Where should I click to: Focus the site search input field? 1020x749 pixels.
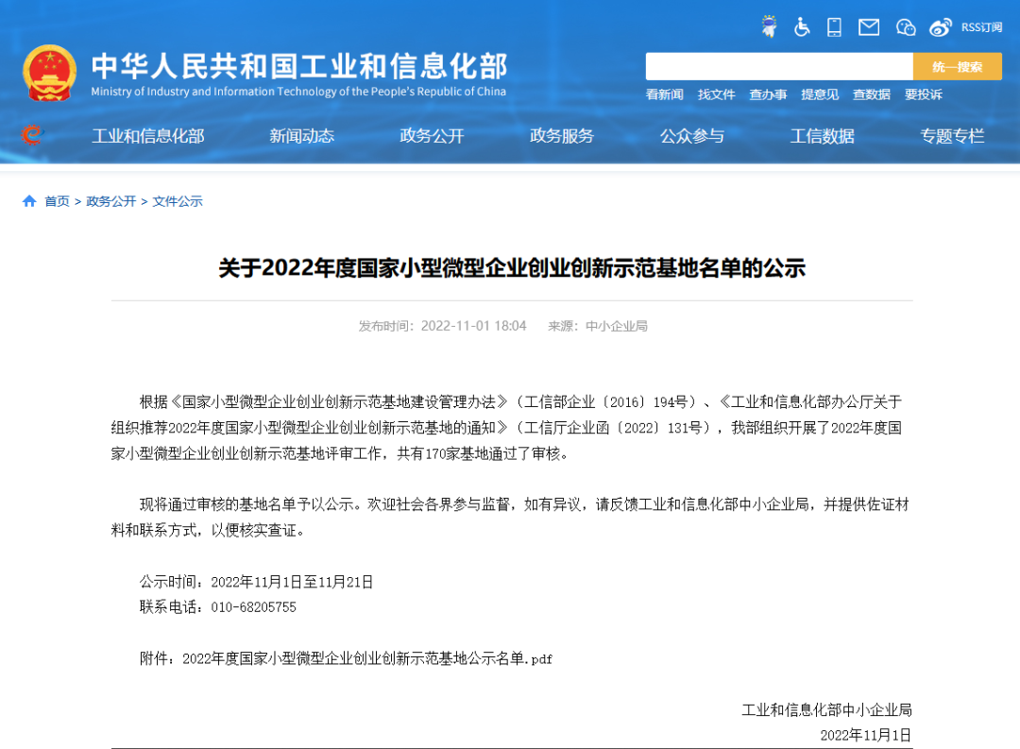tap(778, 66)
